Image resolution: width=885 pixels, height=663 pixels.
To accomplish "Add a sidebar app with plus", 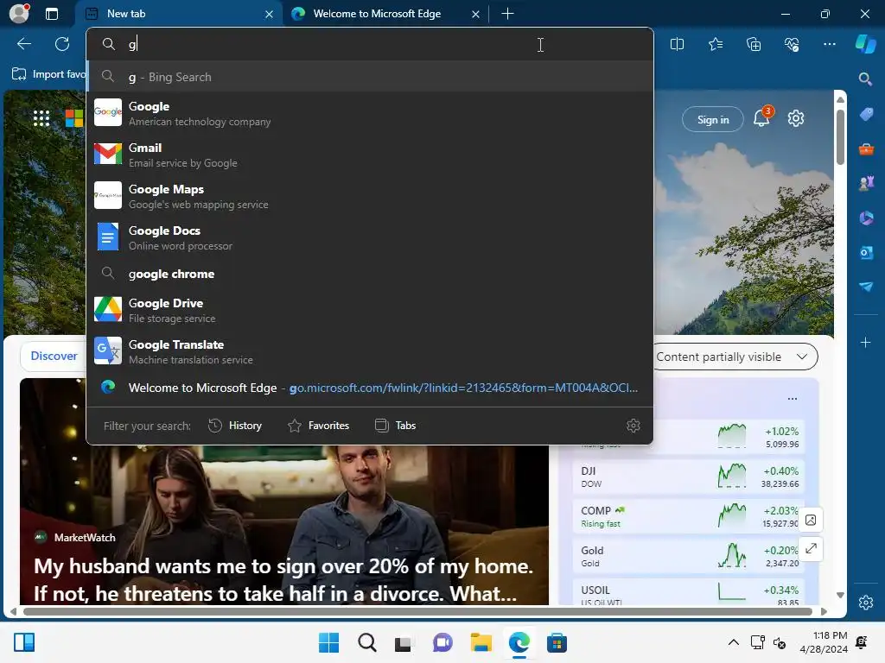I will [865, 342].
